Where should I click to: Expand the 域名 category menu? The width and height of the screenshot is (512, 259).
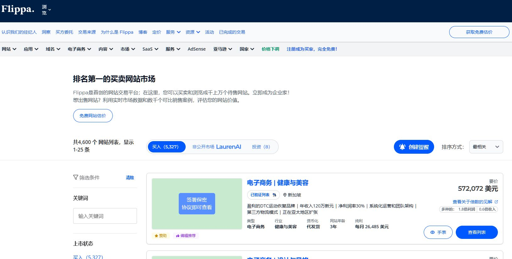pyautogui.click(x=53, y=49)
